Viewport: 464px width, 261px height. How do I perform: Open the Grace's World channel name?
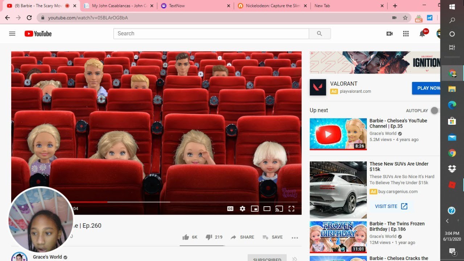click(47, 257)
